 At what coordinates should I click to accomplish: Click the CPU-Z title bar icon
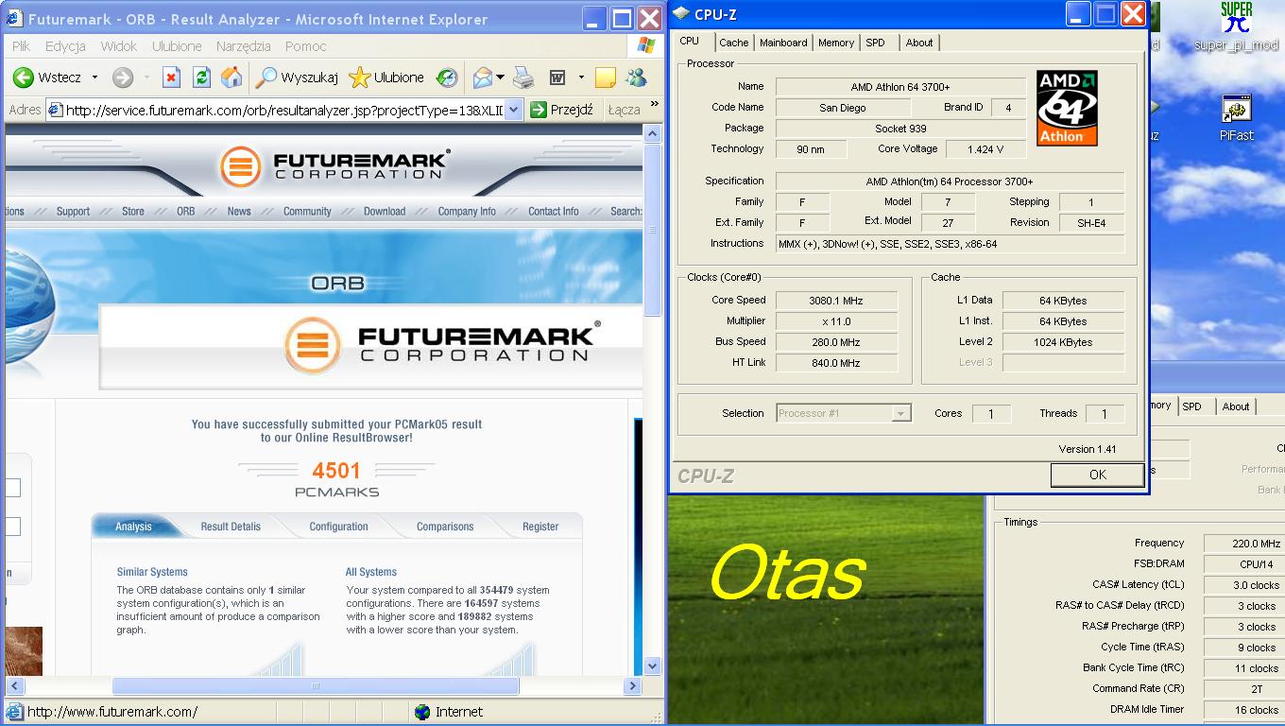click(x=681, y=14)
